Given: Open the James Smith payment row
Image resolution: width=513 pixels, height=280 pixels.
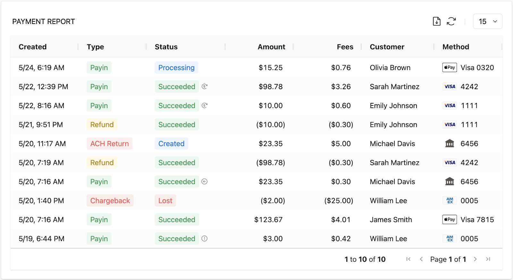Looking at the screenshot, I should 256,220.
